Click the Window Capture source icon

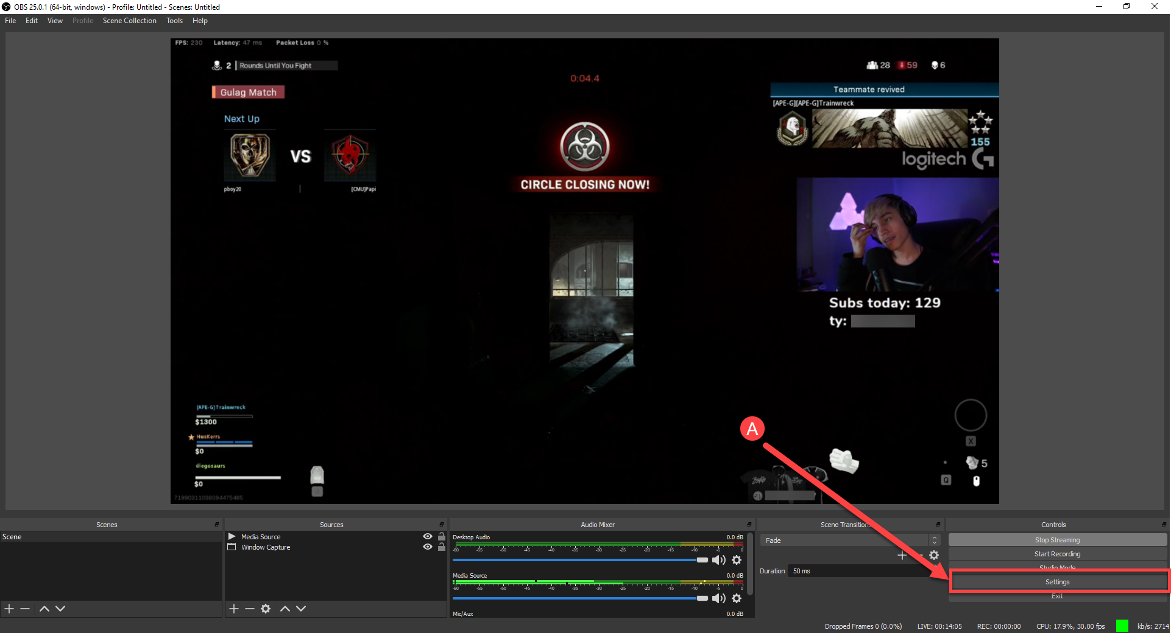[x=232, y=547]
